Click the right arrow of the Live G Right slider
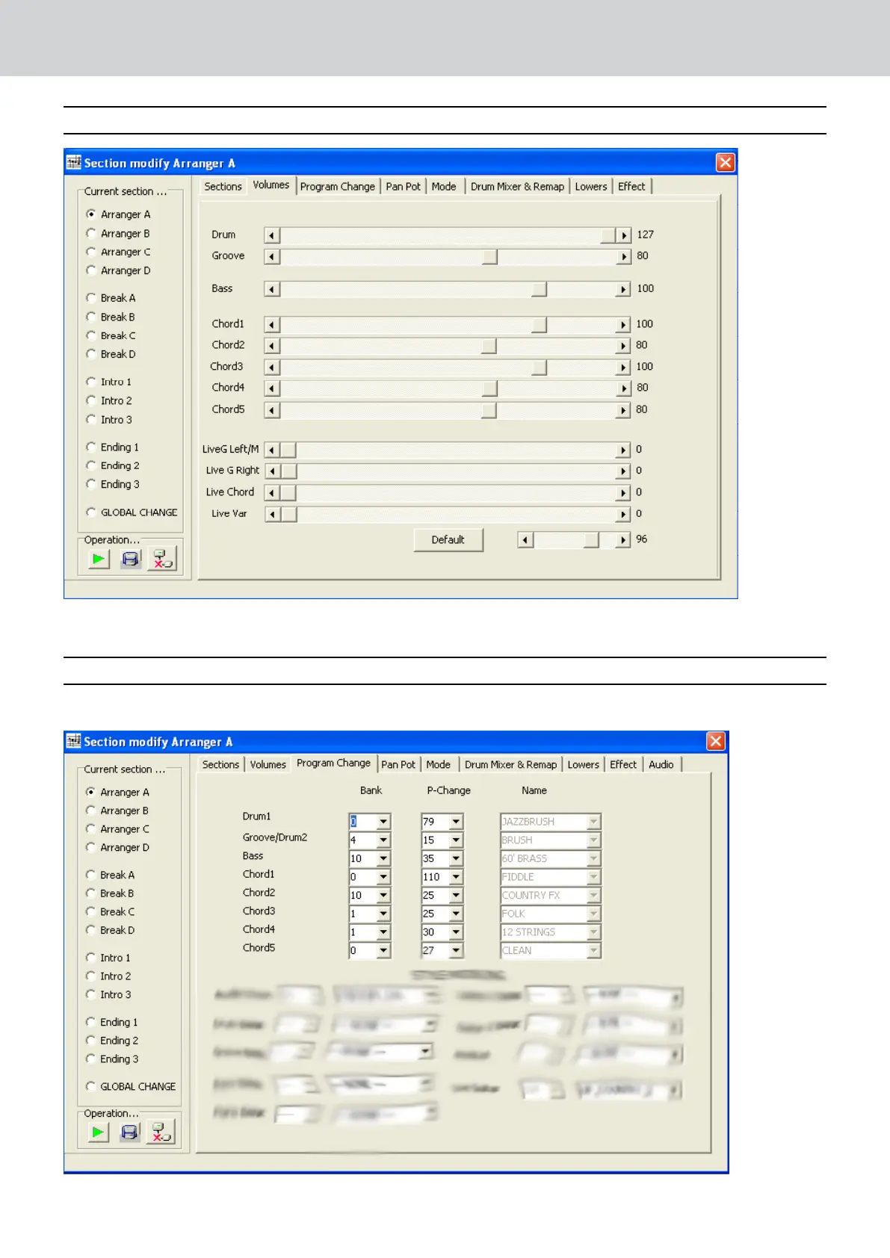The width and height of the screenshot is (890, 1258). pos(623,471)
